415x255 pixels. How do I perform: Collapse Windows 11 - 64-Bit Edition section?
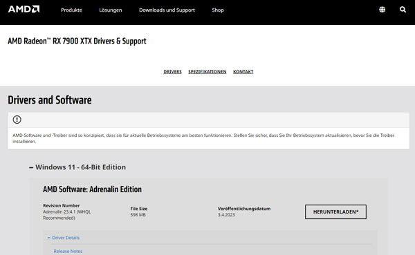[x=77, y=167]
